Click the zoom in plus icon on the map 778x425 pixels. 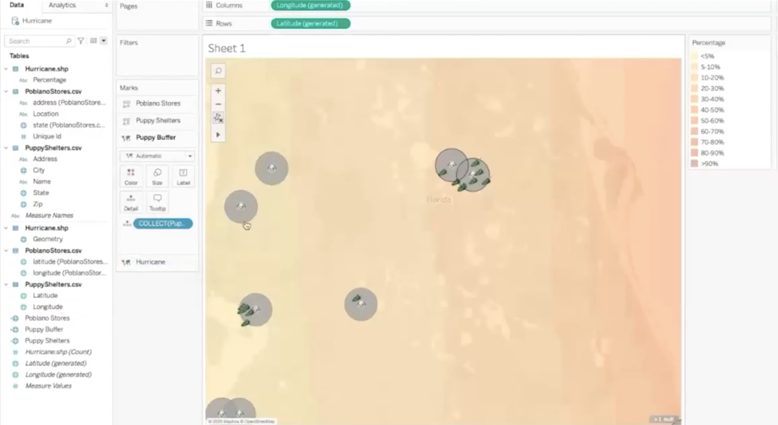[x=218, y=90]
